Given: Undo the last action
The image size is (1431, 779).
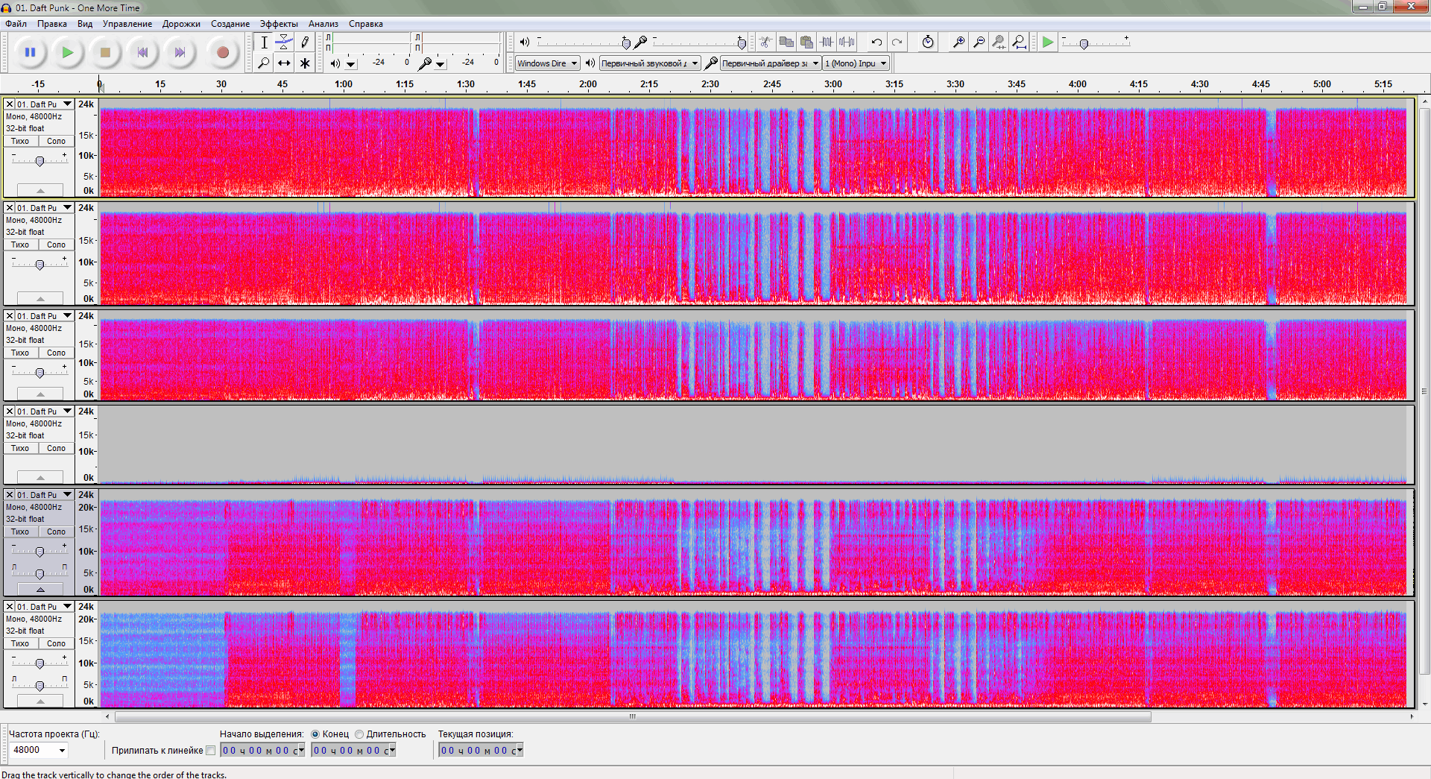Looking at the screenshot, I should 877,42.
